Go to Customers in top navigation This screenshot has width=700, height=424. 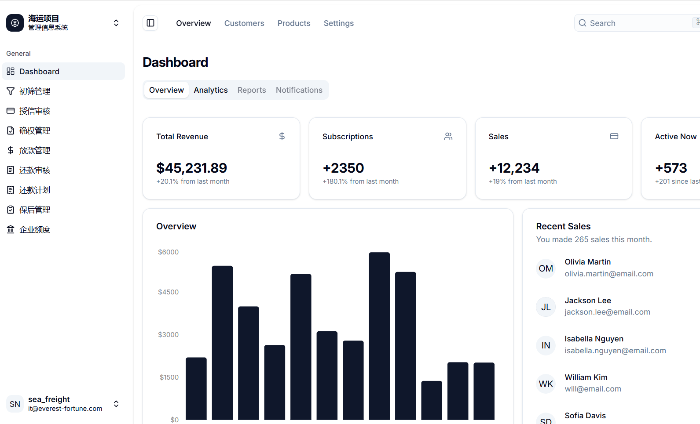click(244, 23)
